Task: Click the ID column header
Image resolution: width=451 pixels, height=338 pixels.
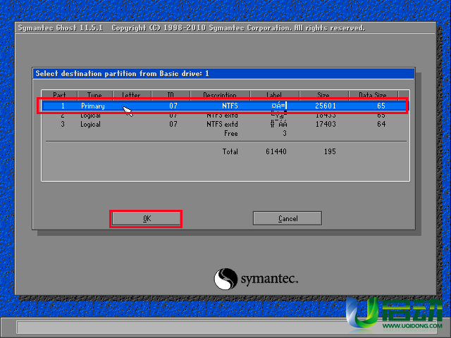Action: pyautogui.click(x=171, y=95)
